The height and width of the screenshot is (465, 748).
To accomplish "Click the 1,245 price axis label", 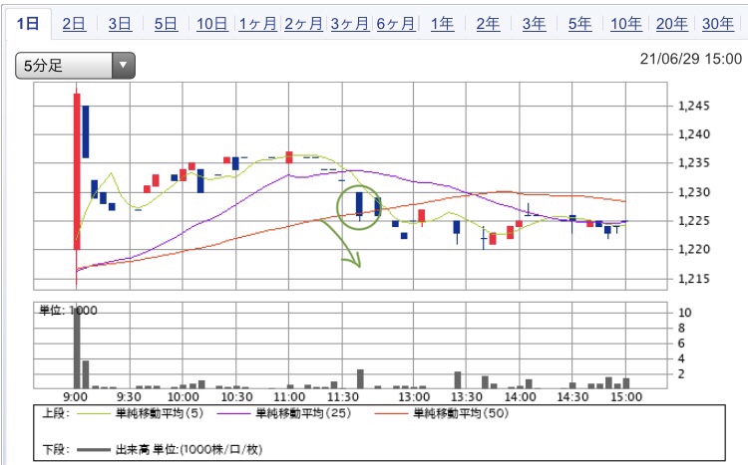I will (694, 106).
